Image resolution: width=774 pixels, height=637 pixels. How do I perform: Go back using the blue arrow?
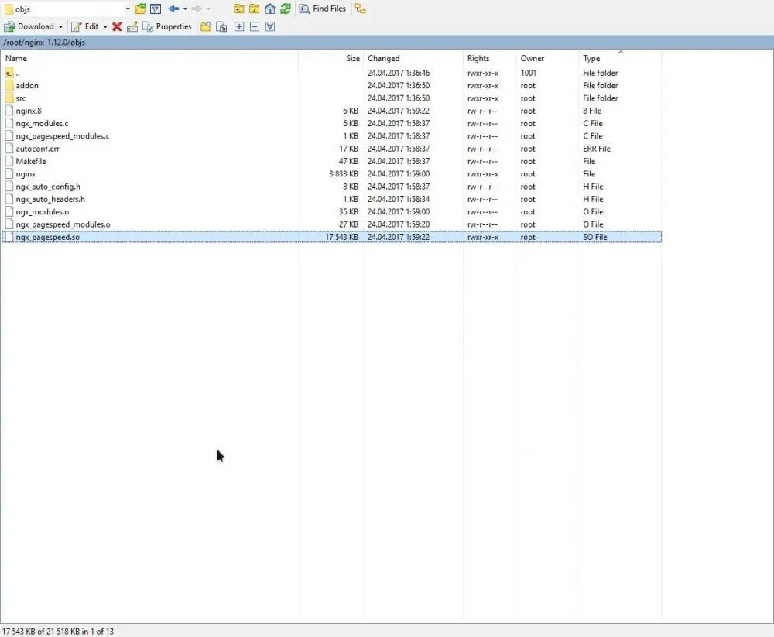click(x=173, y=9)
